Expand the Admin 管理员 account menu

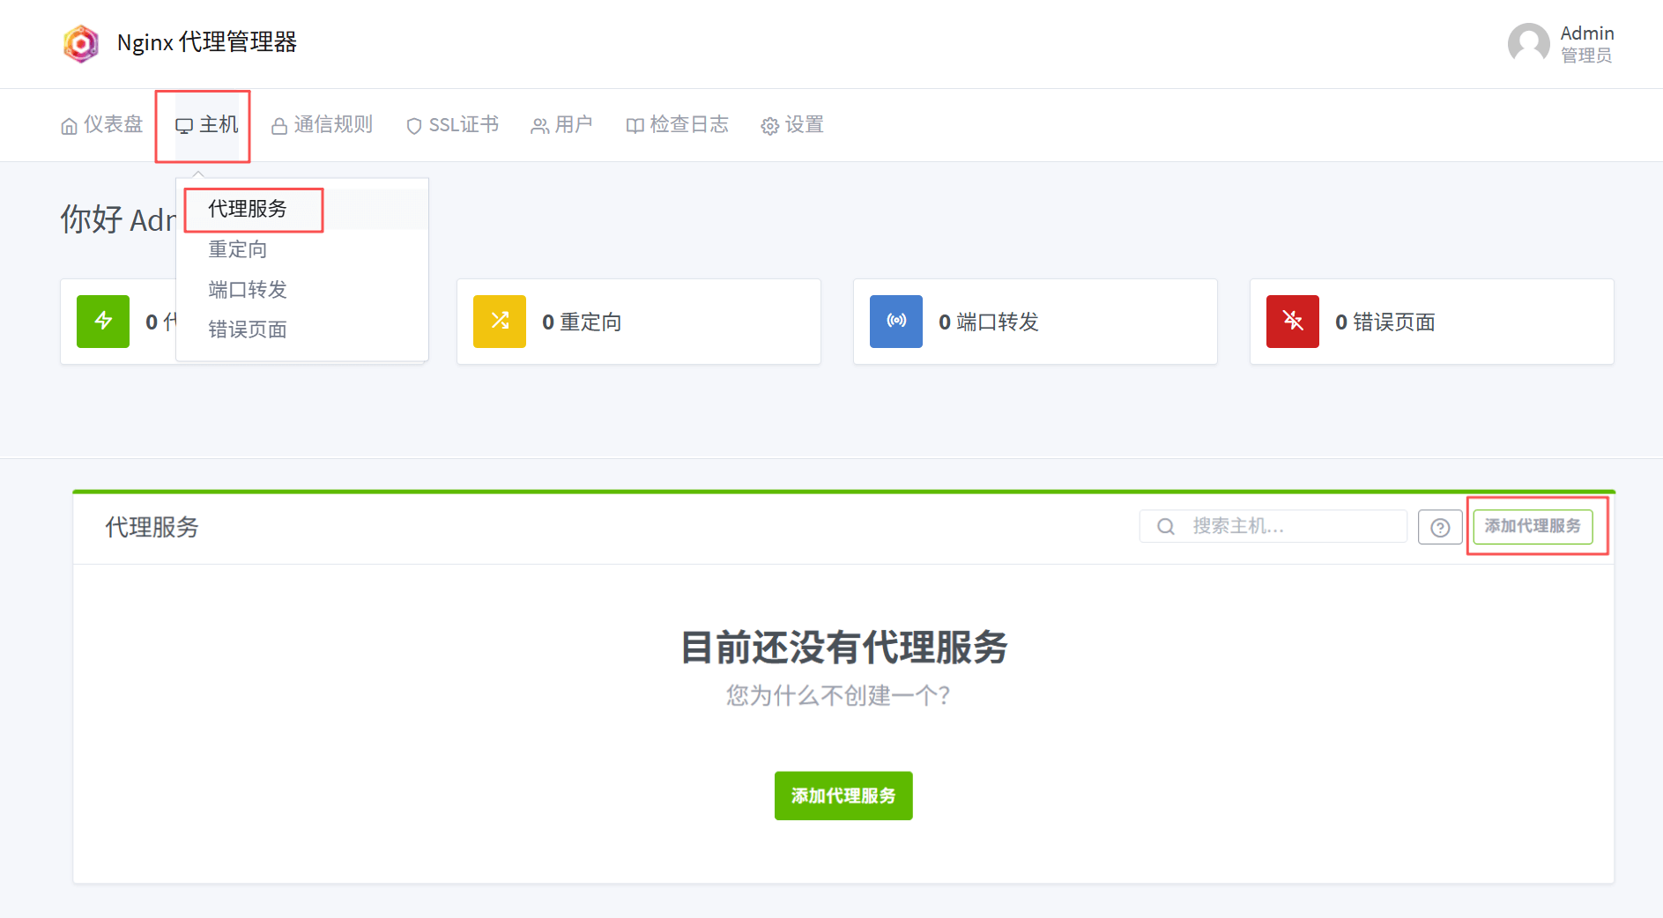1586,43
